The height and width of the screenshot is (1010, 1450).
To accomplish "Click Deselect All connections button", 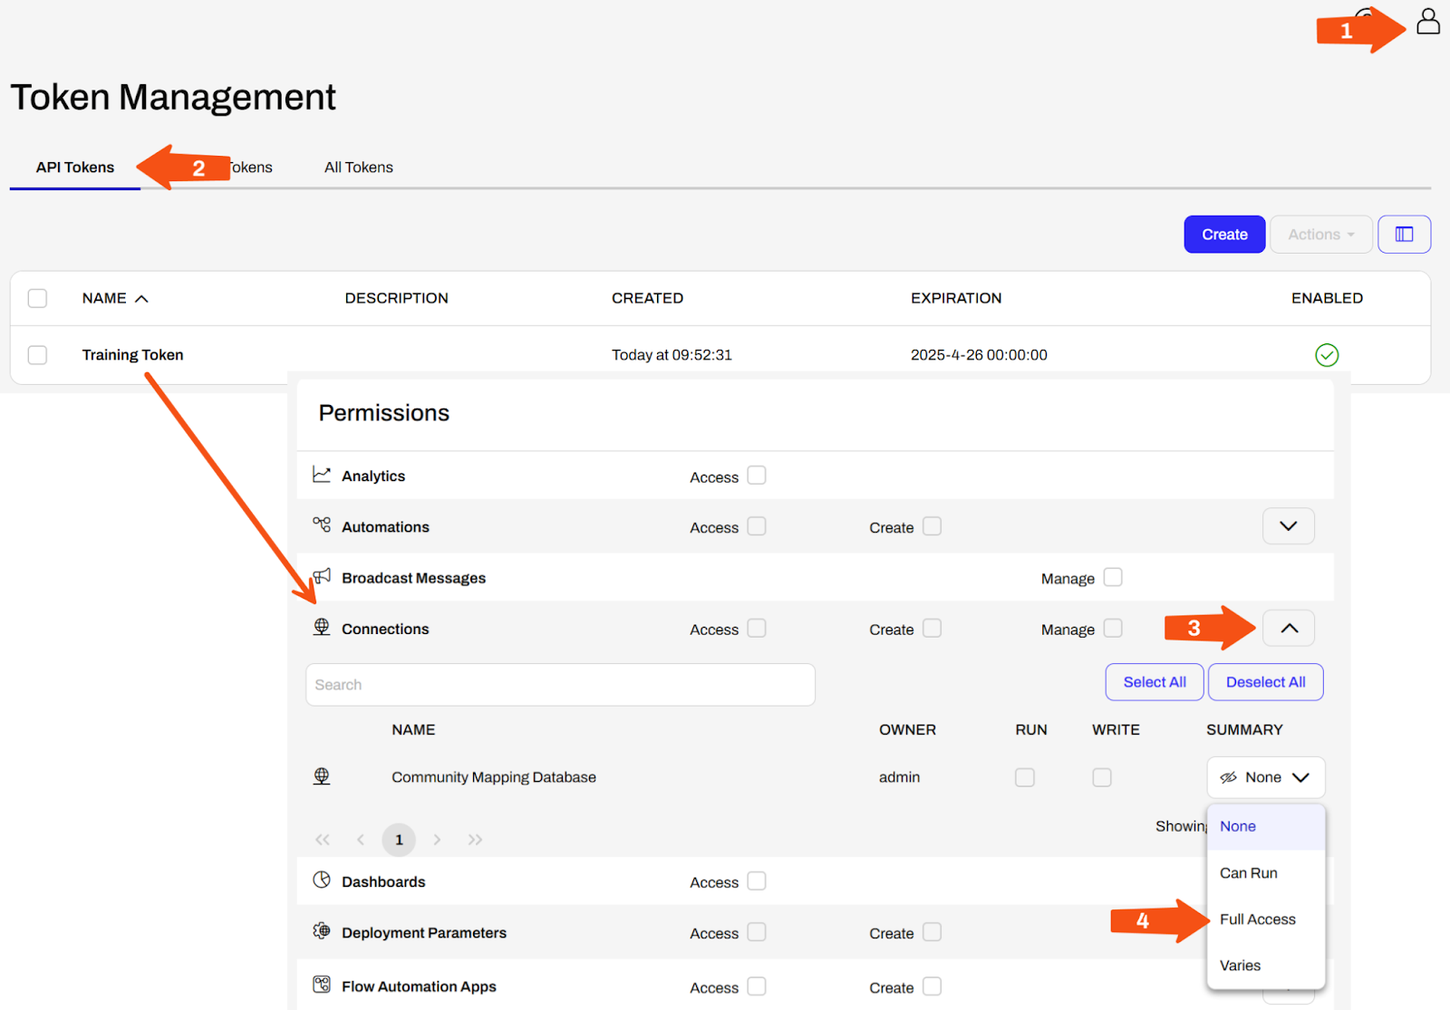I will click(x=1265, y=682).
